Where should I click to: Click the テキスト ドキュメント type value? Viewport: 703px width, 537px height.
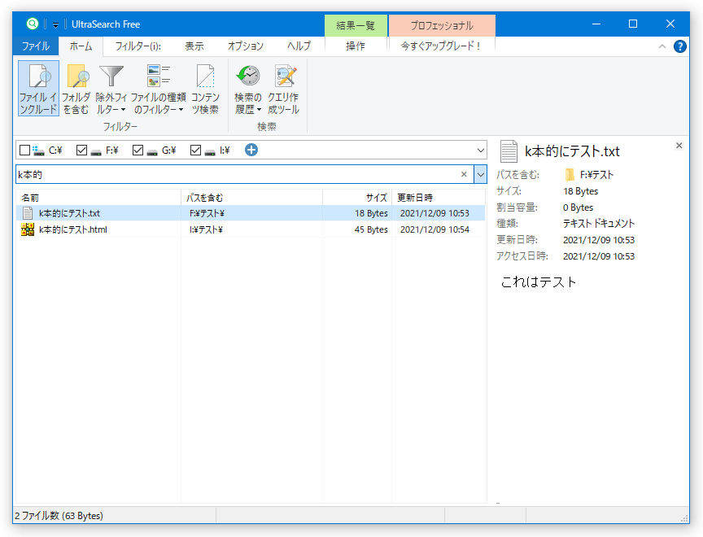point(599,223)
